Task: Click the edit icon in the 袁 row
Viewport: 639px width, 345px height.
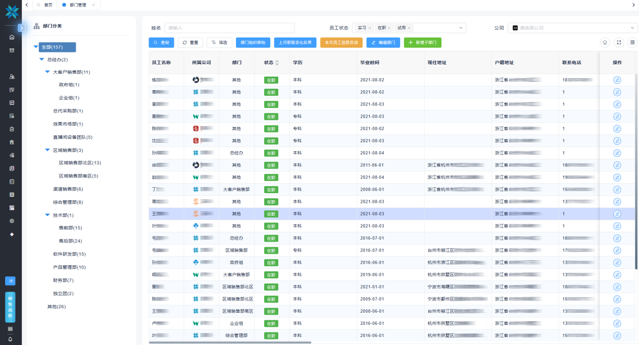Action: [x=617, y=104]
